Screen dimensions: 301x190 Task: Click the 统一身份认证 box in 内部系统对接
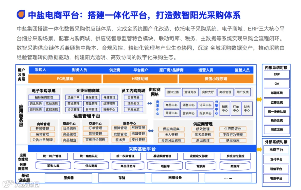[277, 111]
